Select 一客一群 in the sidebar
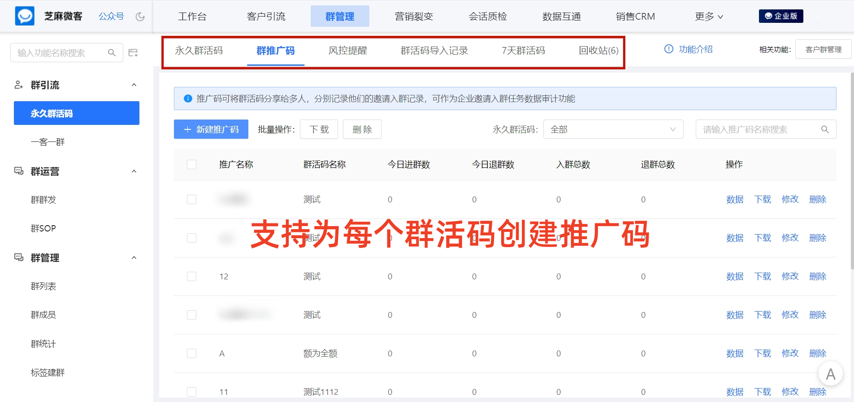854x402 pixels. click(48, 142)
